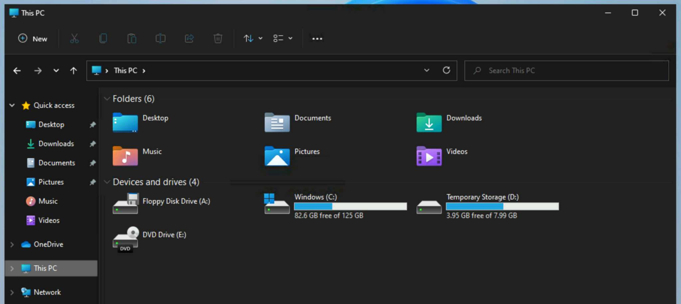Click the Paste icon in the toolbar

coord(131,38)
